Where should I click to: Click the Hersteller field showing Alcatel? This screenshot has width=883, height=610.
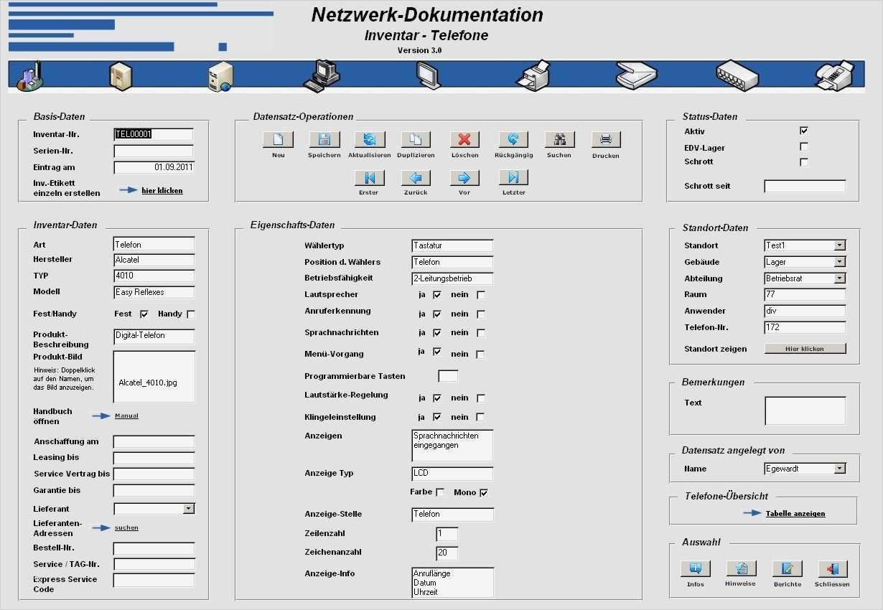(154, 260)
